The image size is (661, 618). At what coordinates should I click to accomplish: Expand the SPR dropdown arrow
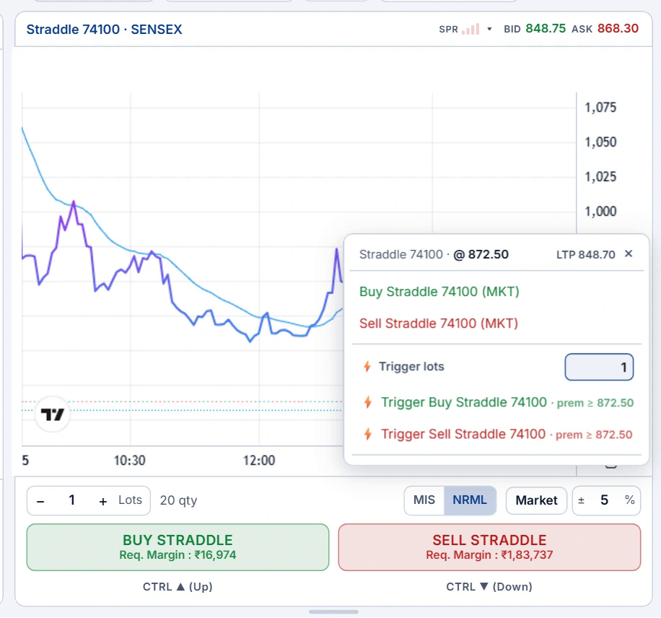coord(489,29)
